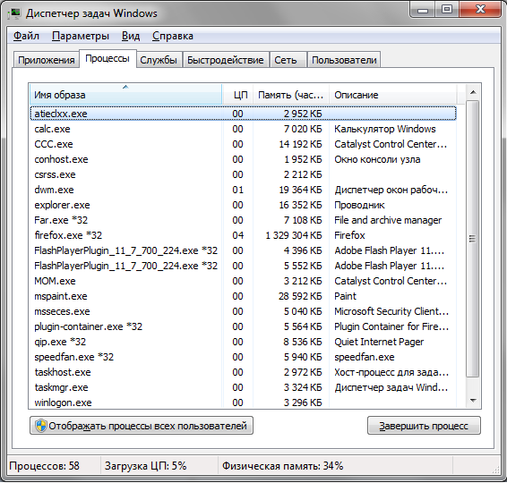Open the Справка menu

(x=173, y=36)
